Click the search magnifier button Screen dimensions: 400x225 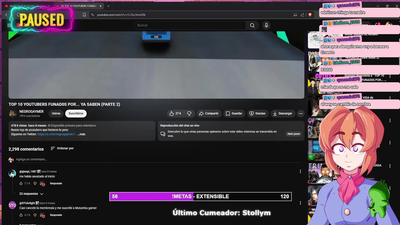tap(252, 25)
